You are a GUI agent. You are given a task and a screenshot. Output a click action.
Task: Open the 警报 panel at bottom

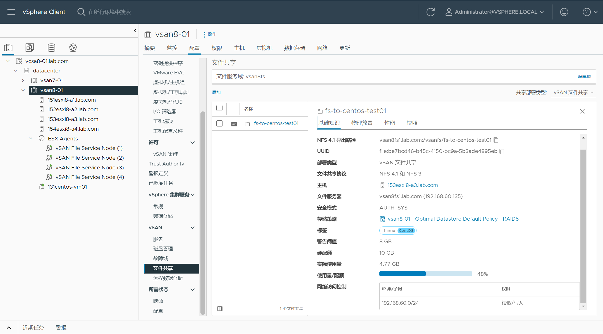(x=61, y=328)
